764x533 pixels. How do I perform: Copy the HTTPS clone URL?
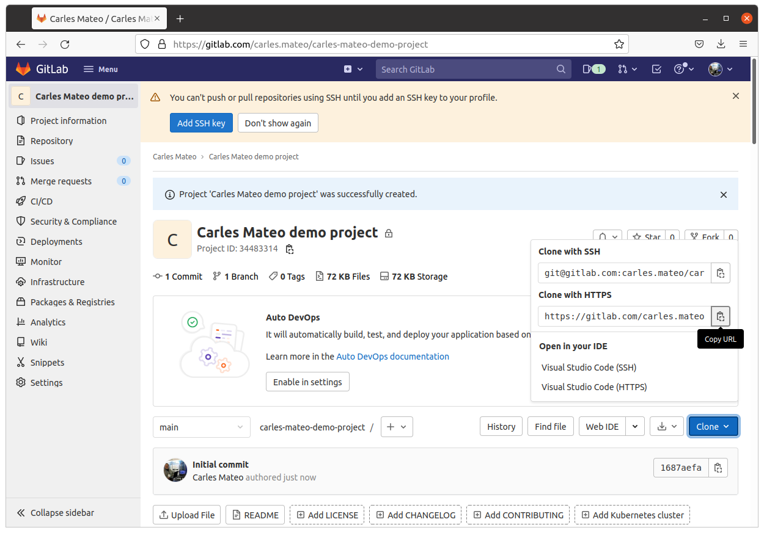pos(721,316)
